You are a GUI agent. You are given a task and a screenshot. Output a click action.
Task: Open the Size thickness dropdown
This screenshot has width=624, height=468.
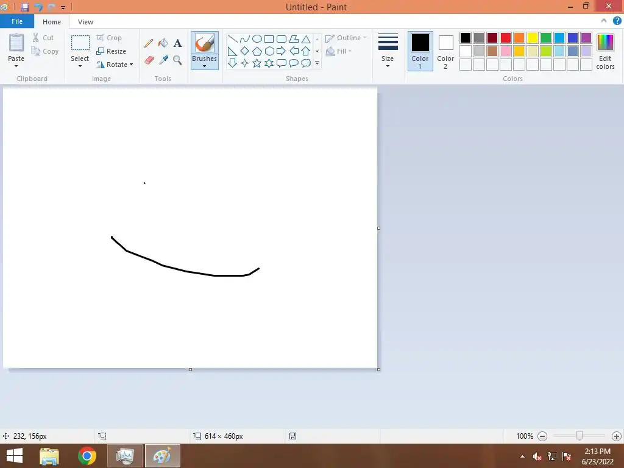click(388, 51)
